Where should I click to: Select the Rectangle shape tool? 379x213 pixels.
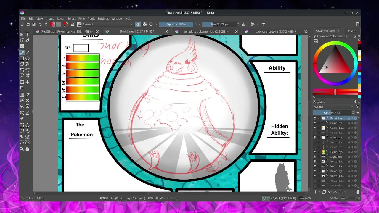point(22,58)
